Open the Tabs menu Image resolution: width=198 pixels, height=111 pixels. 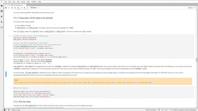point(28,2)
